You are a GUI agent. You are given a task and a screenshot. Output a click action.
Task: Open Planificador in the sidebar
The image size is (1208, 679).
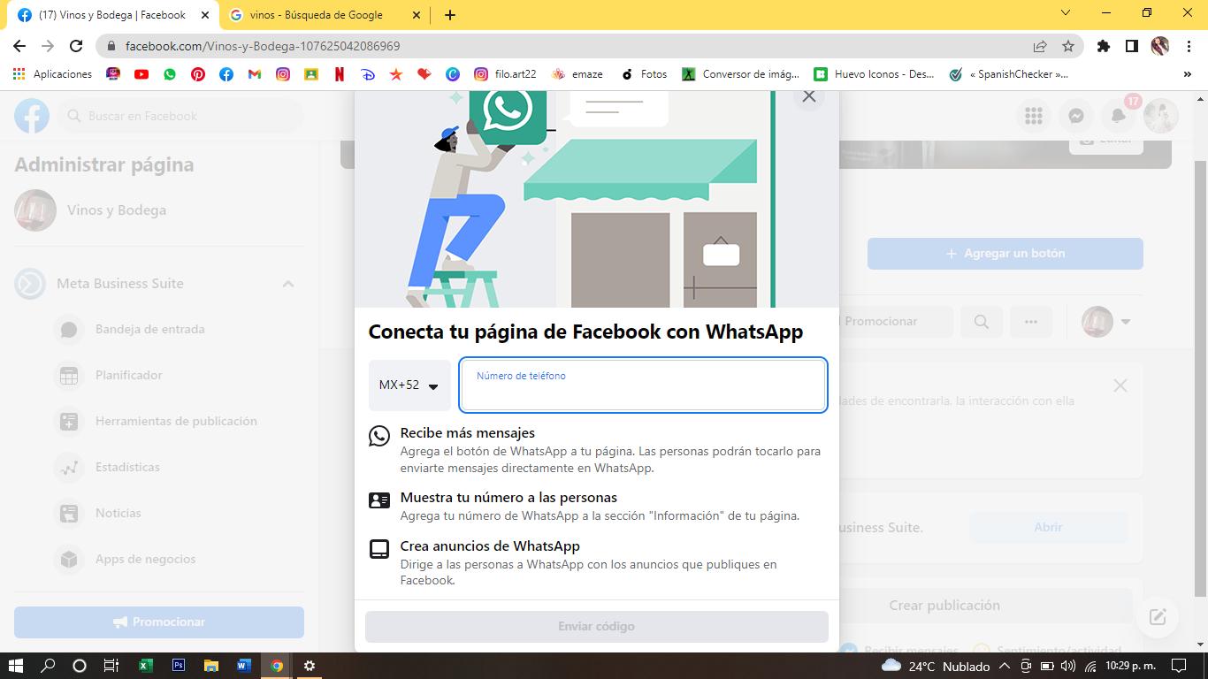[x=129, y=375]
